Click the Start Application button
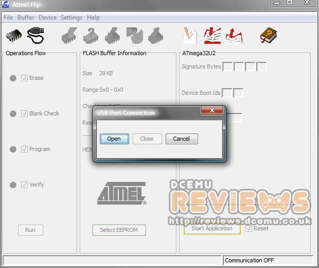This screenshot has height=268, width=319. (212, 229)
